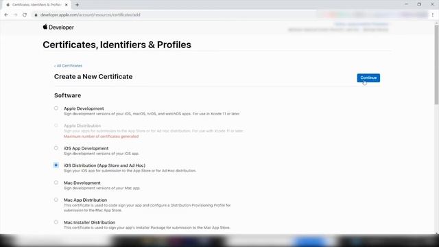The width and height of the screenshot is (439, 247).
Task: Select iOS Distribution (App Store and Ad Hoc) radio
Action: click(56, 165)
